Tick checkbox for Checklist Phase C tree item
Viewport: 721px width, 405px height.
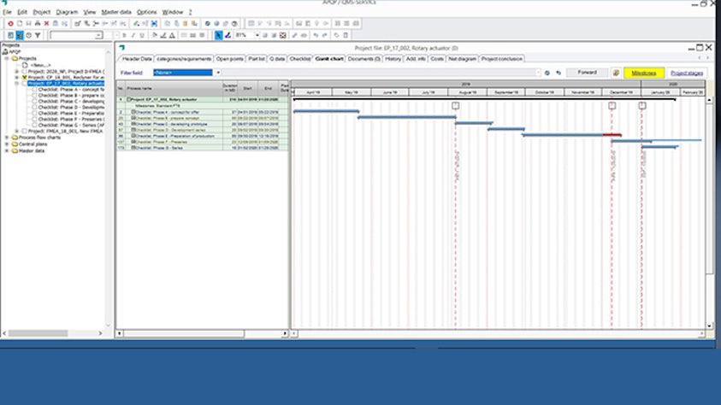(34, 102)
